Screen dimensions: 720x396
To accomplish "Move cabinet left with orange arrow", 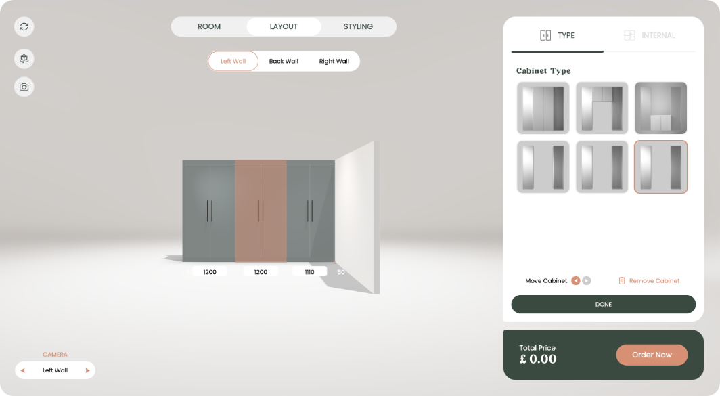I will (575, 281).
